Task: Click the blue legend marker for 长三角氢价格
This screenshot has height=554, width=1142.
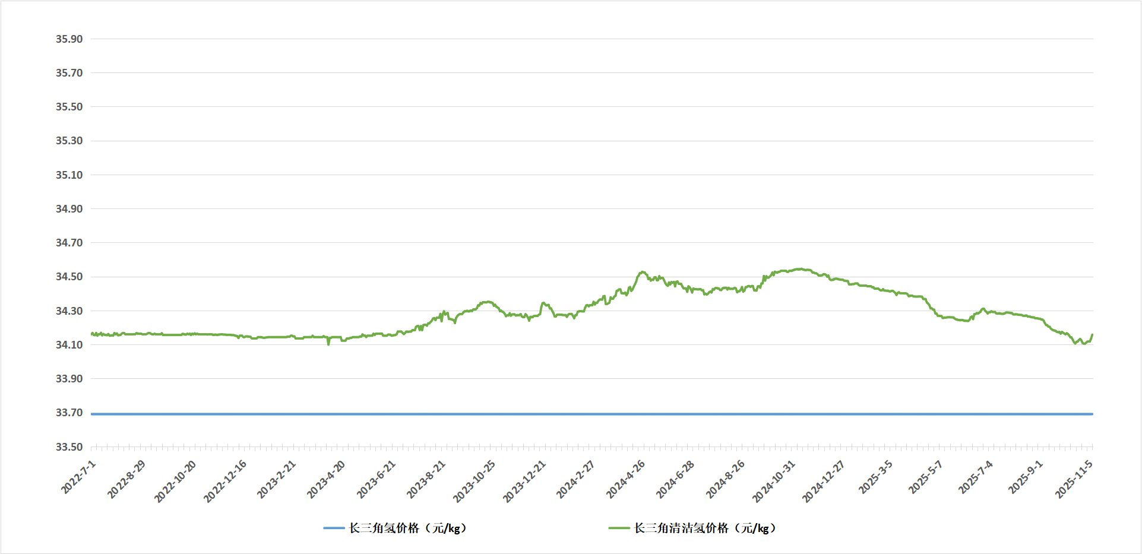Action: click(x=334, y=528)
